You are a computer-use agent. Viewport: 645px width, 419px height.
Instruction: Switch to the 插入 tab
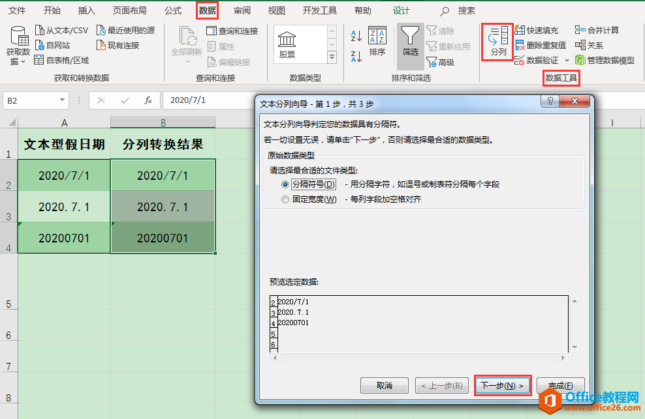coord(86,10)
